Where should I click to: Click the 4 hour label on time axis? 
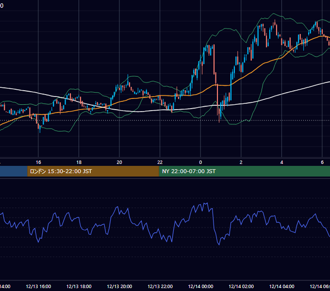[281, 162]
